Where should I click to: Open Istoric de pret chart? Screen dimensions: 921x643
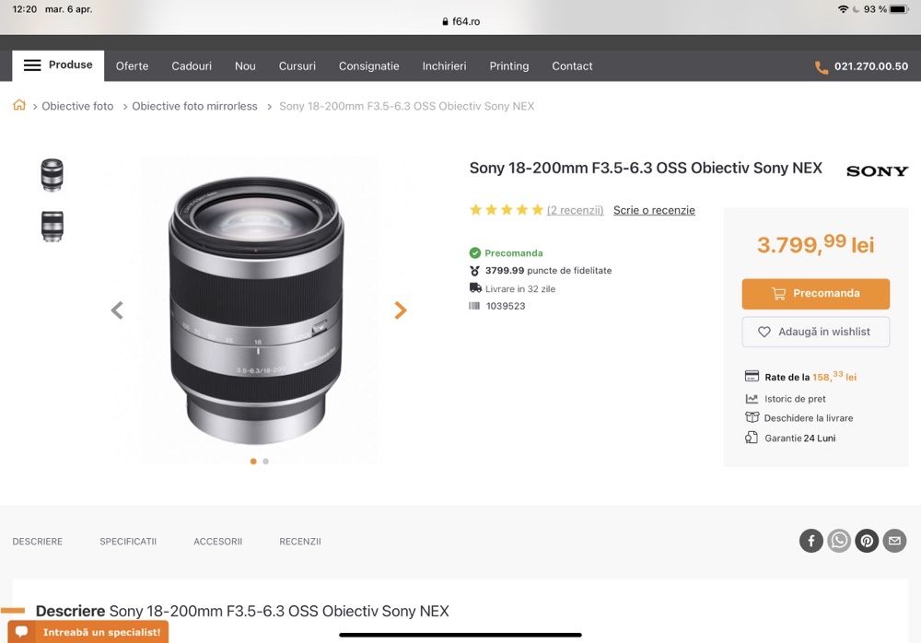tap(795, 399)
